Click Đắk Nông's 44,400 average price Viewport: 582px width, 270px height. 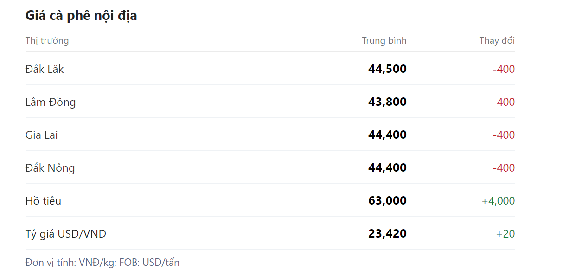pyautogui.click(x=387, y=168)
